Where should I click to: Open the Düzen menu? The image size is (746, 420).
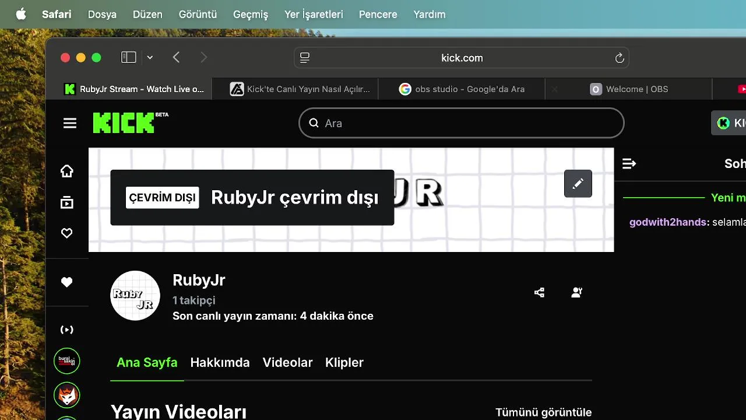[147, 14]
